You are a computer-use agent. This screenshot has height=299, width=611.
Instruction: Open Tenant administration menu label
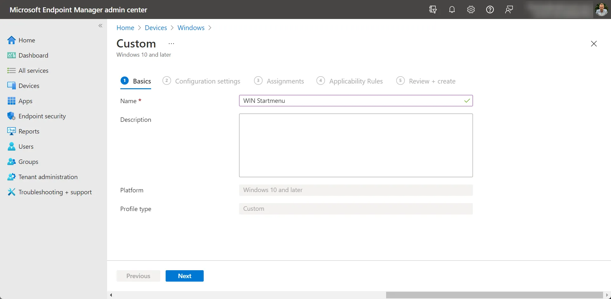[48, 177]
